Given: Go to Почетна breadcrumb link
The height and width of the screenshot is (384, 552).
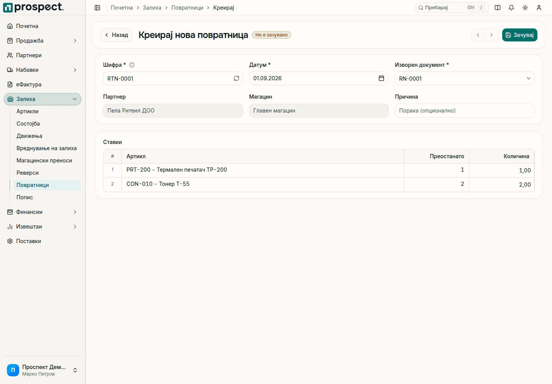Looking at the screenshot, I should (x=122, y=8).
